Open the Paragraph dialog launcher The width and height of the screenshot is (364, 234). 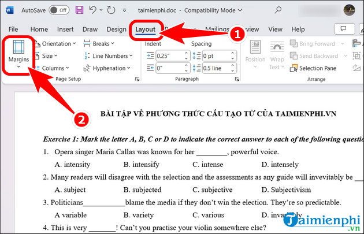(237, 79)
